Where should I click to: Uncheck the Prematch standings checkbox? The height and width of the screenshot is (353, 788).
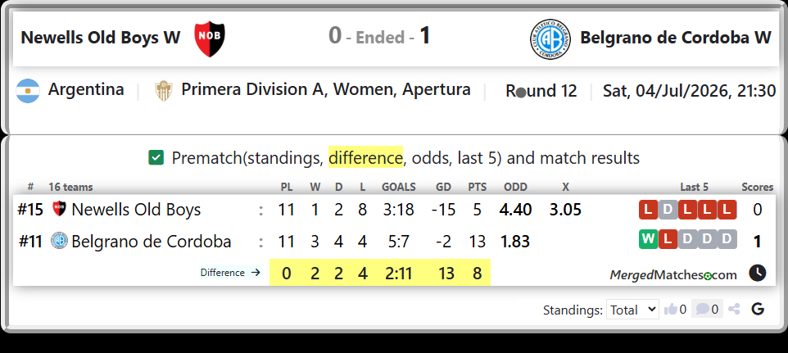coord(156,158)
